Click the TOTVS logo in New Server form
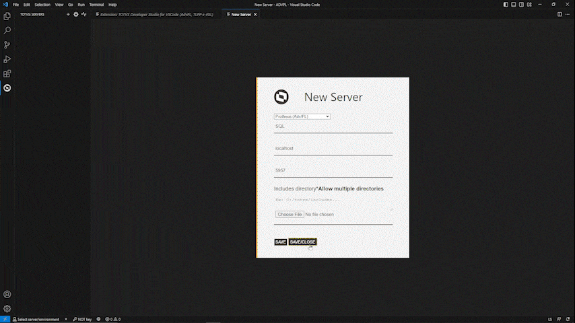The image size is (575, 323). coord(281,97)
